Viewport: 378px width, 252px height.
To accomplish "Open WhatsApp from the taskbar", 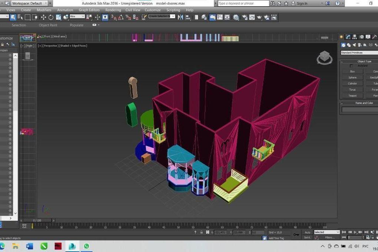I will click(87, 246).
